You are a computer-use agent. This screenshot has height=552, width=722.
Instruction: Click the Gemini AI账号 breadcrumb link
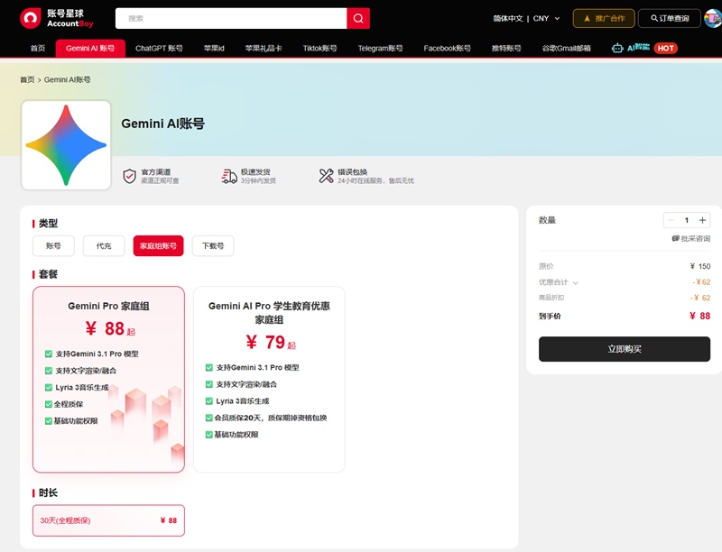67,79
